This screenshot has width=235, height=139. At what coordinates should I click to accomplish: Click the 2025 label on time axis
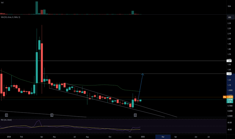[143, 137]
